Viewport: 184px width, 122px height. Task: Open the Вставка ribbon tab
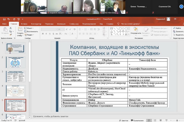click(24, 23)
